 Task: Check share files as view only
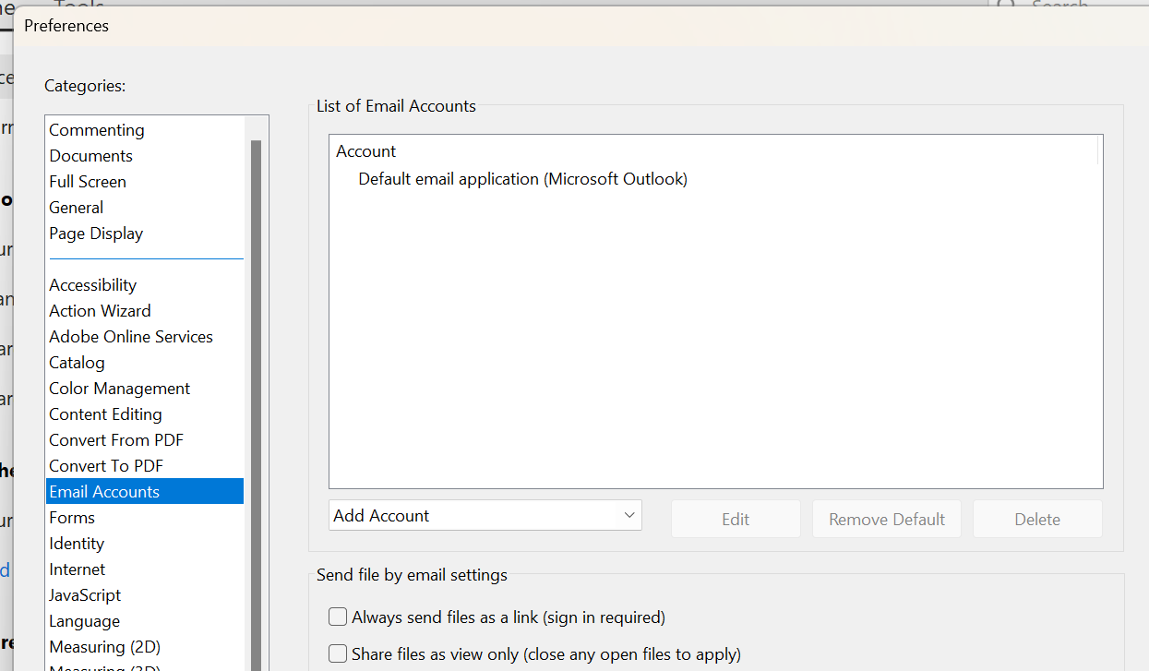pos(338,653)
